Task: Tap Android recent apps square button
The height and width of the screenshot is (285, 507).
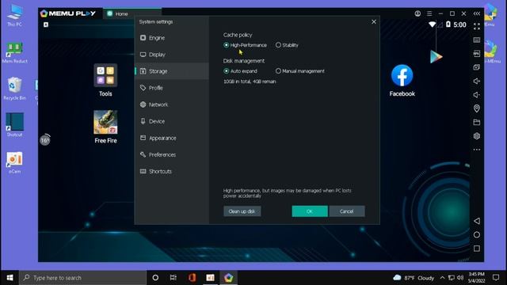Action: [477, 249]
